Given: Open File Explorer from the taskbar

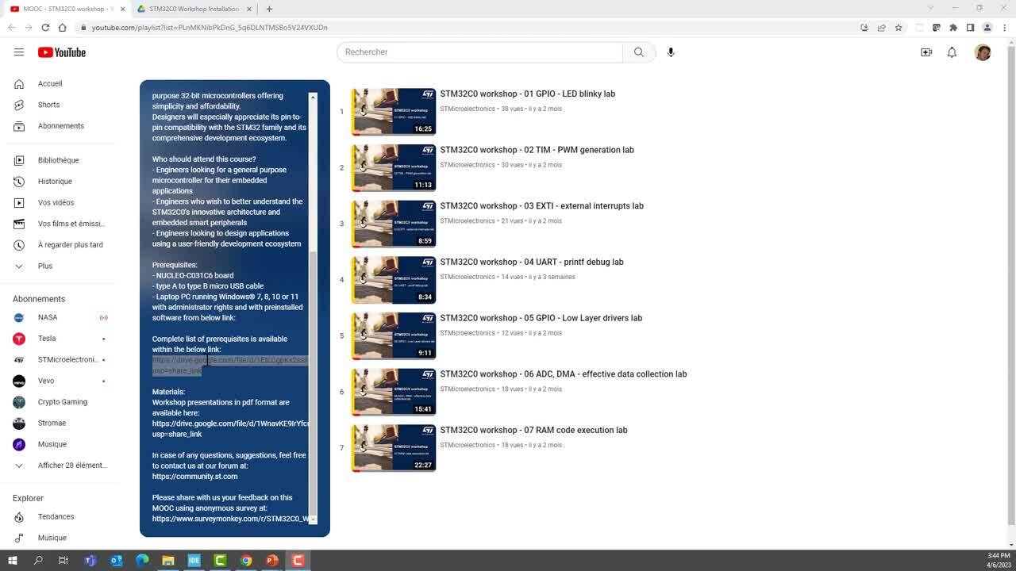Looking at the screenshot, I should (168, 561).
